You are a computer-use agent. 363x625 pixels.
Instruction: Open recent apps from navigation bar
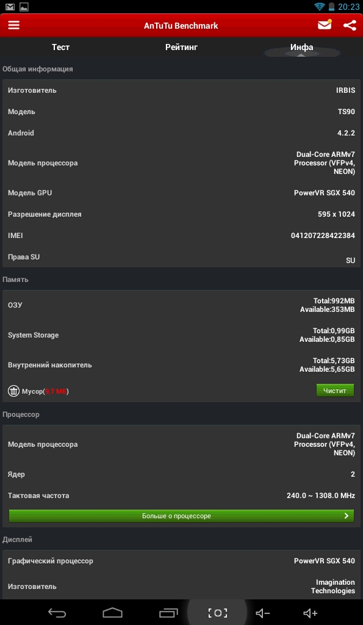tap(168, 613)
